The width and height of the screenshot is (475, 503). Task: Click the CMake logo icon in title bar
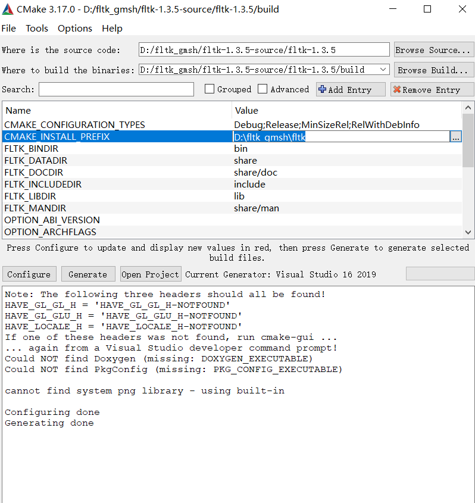point(8,10)
